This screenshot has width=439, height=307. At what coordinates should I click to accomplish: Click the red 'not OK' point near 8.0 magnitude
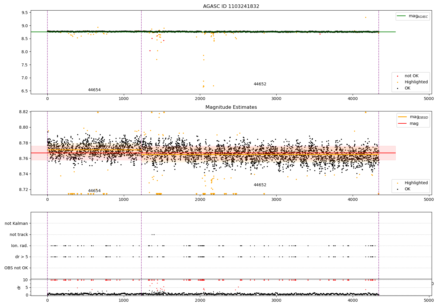(150, 51)
